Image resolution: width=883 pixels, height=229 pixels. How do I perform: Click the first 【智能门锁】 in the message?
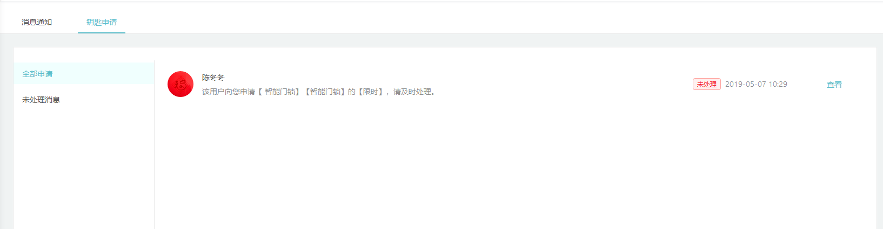[x=279, y=92]
